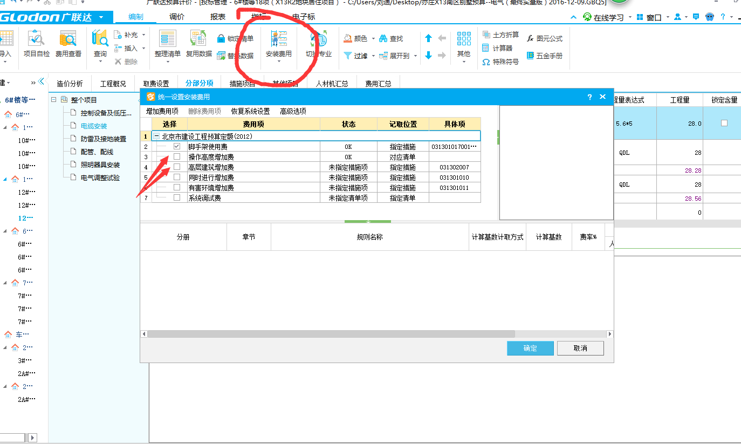
Task: Collapse the 北京市建设工程预算定额(2012) group
Action: tap(156, 136)
